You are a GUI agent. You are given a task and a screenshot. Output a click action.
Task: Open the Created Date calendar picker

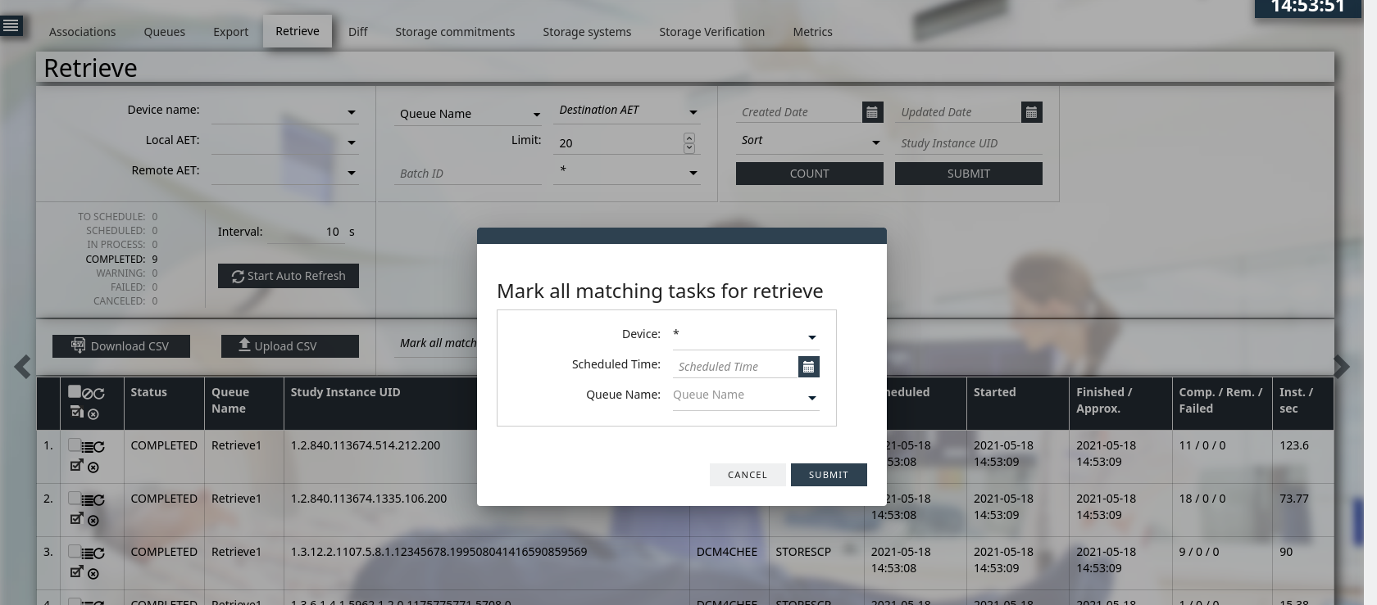click(872, 112)
